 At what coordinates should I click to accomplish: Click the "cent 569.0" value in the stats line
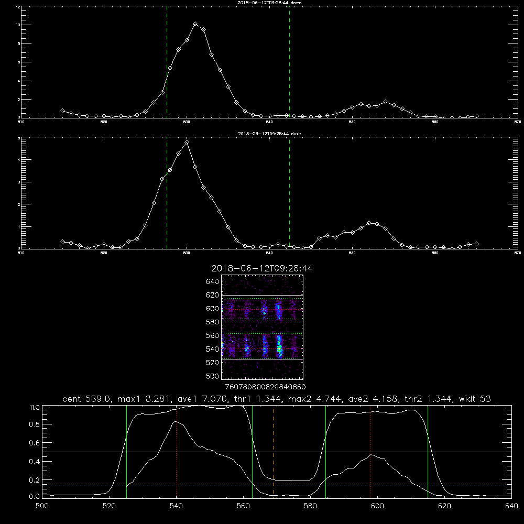[x=87, y=399]
